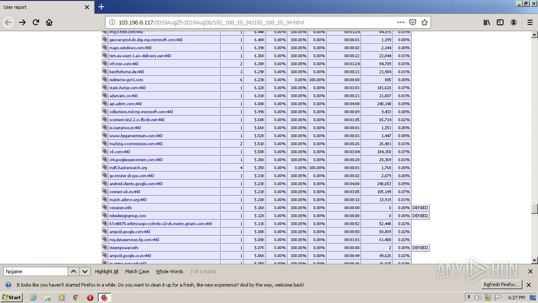The width and height of the screenshot is (538, 303).
Task: Close the find bar
Action: tap(530, 271)
